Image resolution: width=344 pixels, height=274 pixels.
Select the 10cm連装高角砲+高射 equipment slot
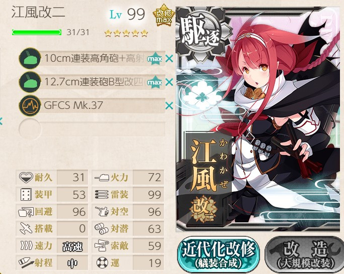click(x=92, y=58)
